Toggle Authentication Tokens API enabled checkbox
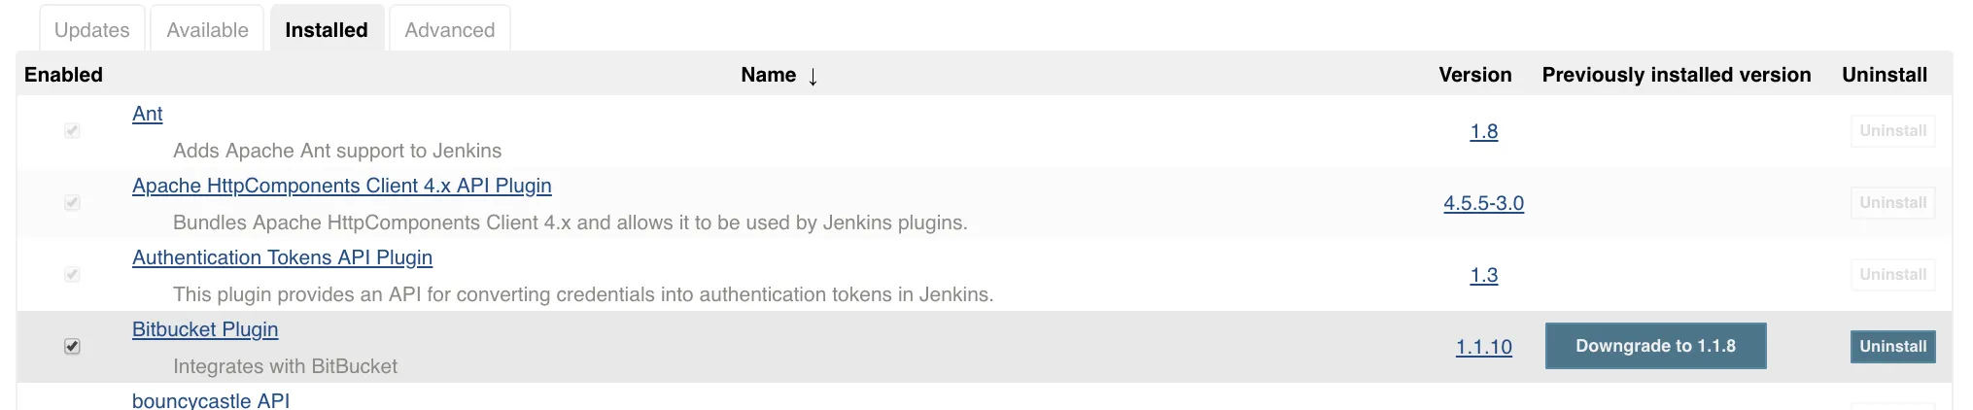The width and height of the screenshot is (1973, 410). (x=72, y=275)
